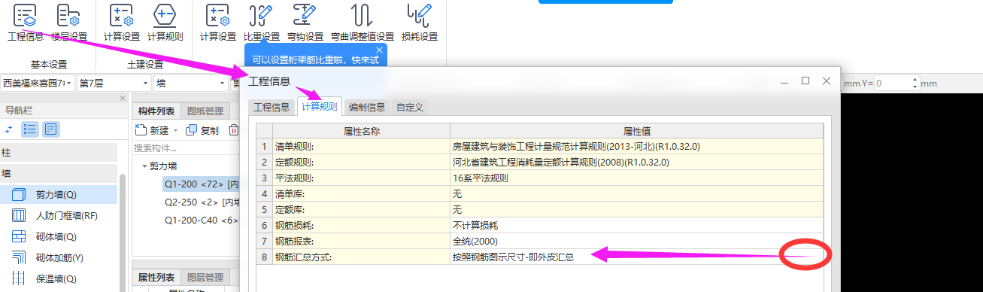
Task: Expand the 柱 category
Action: click(59, 152)
